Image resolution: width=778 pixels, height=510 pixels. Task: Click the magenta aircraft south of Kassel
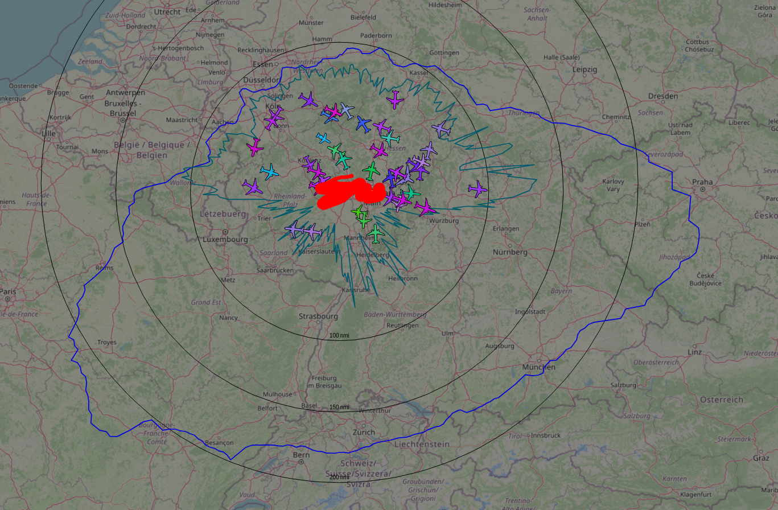(395, 100)
